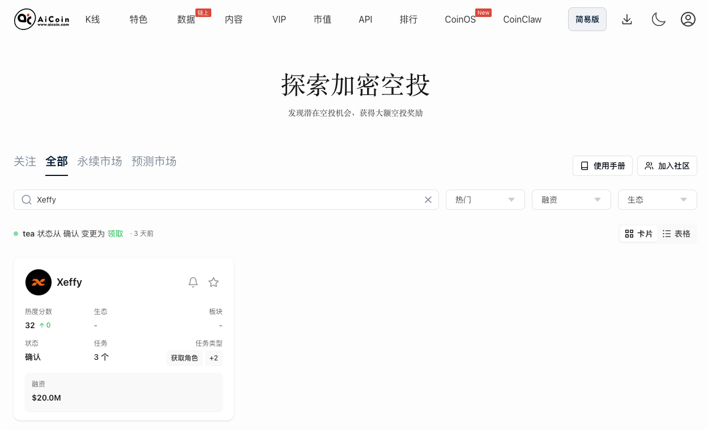The image size is (708, 430).
Task: Click the 3 天前 timestamp
Action: click(144, 234)
